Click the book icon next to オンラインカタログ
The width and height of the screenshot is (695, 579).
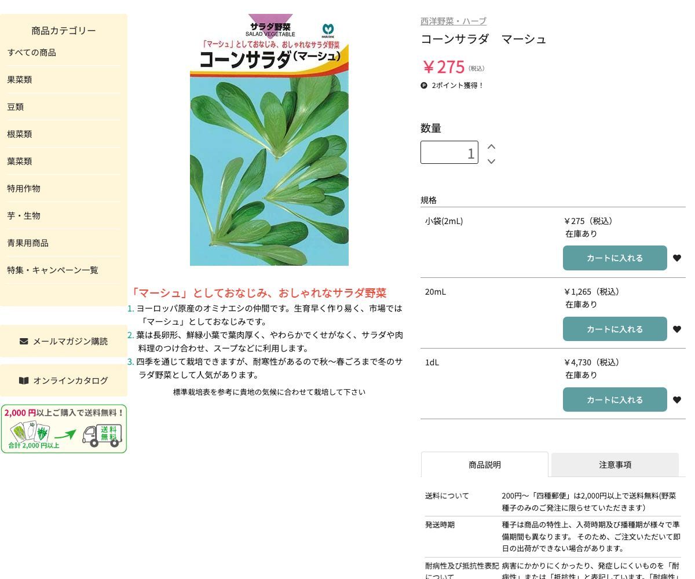pyautogui.click(x=24, y=380)
